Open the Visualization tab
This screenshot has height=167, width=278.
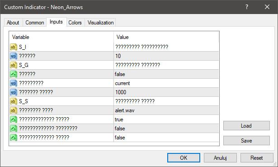[100, 23]
